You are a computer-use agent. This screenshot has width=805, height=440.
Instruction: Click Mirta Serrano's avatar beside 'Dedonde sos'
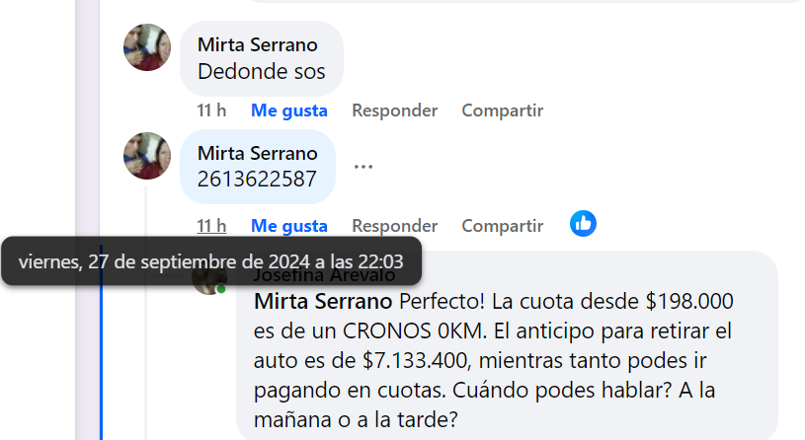coord(147,47)
